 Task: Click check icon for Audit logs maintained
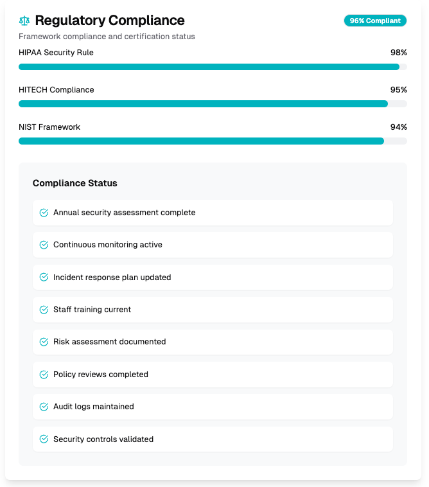point(44,407)
